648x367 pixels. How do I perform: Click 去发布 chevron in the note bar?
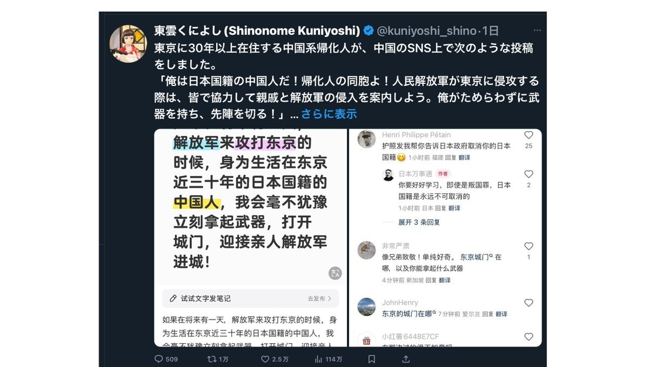click(x=319, y=298)
